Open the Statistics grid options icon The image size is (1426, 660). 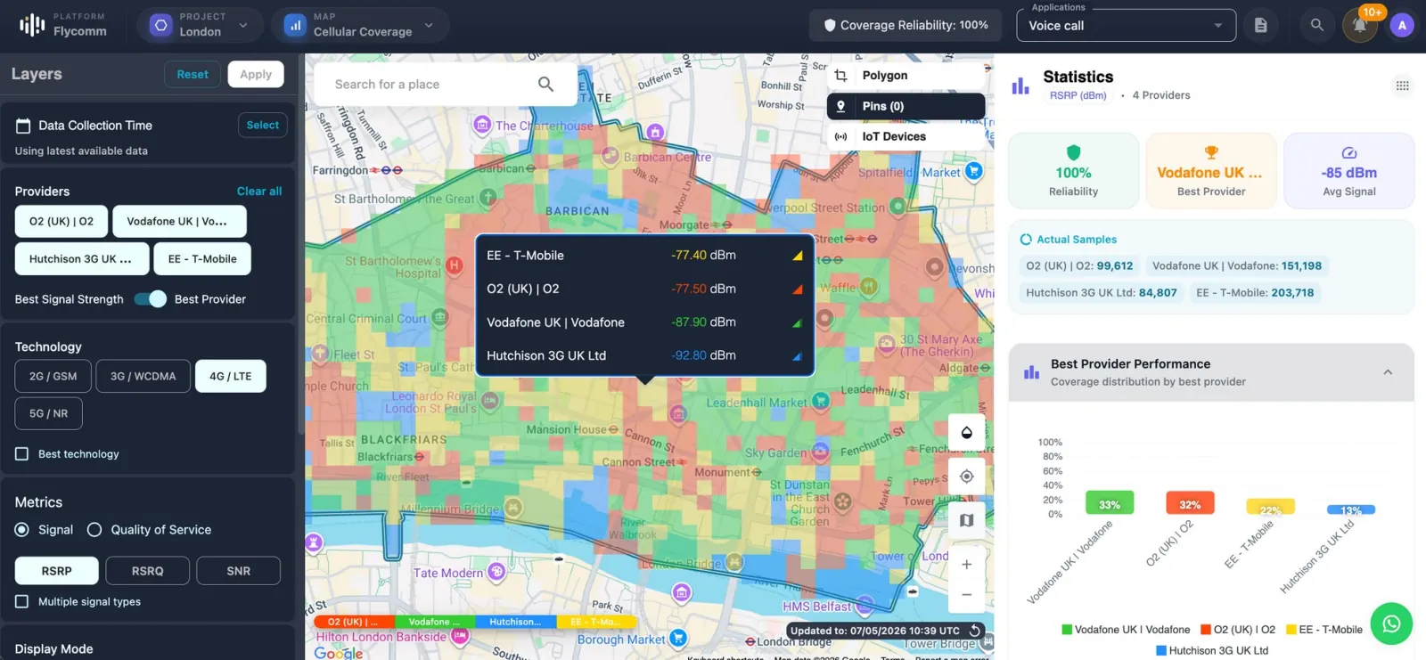[1402, 86]
